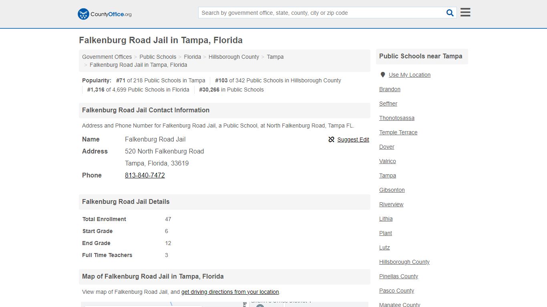Open Dover public schools link

(387, 147)
